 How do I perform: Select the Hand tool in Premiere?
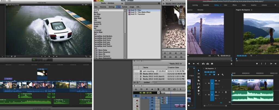pyautogui.click(x=199, y=91)
